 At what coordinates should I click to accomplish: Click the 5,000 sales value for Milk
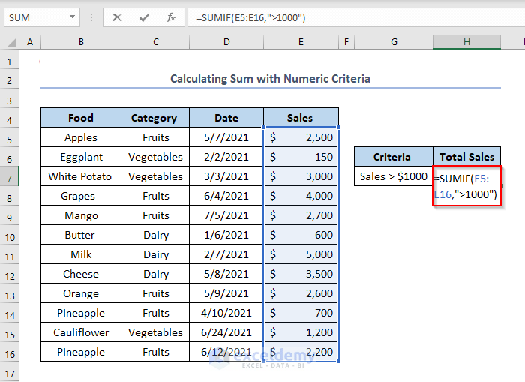(301, 254)
